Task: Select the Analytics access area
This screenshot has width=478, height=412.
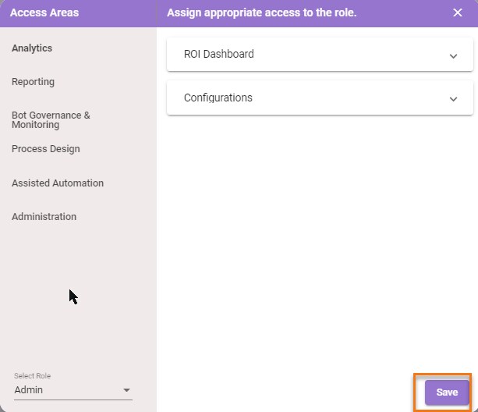Action: [x=32, y=48]
